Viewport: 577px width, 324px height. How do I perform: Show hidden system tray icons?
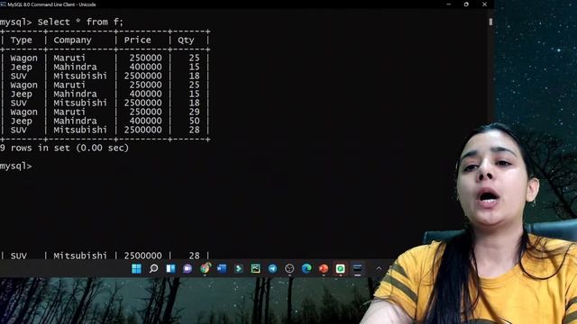click(x=379, y=268)
